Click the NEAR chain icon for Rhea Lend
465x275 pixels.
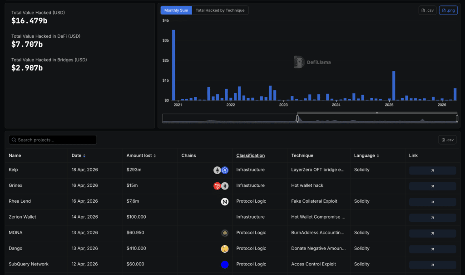[224, 201]
